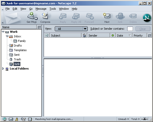Expand Local Folders
Image resolution: width=153 pixels, height=122 pixels.
click(3, 69)
